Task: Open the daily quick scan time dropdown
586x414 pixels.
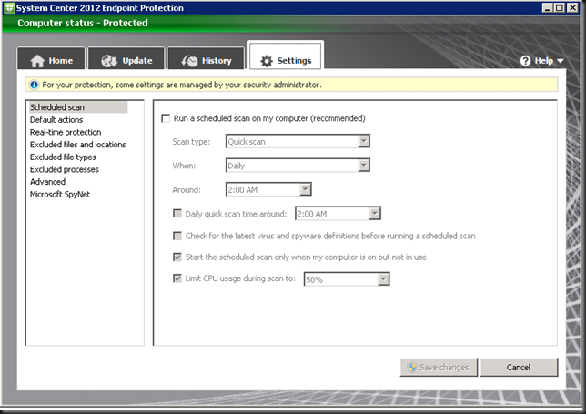Action: click(x=338, y=213)
